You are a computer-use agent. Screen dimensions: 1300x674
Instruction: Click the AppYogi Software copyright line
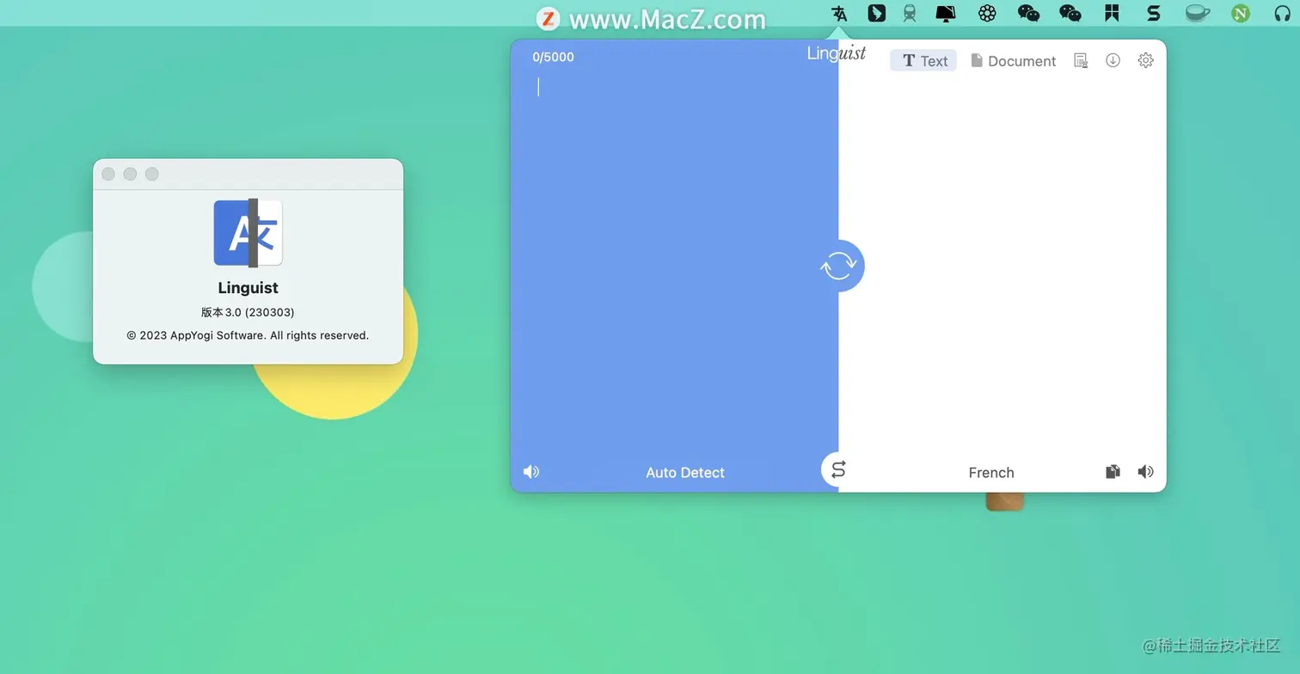[248, 335]
